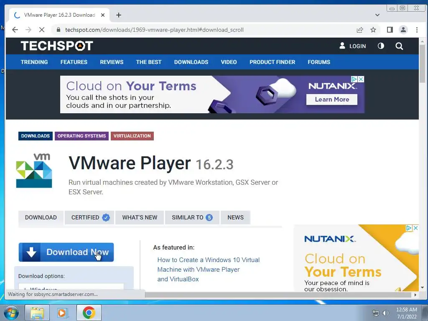428x321 pixels.
Task: Click the side Nutanix ad image
Action: pos(356,258)
